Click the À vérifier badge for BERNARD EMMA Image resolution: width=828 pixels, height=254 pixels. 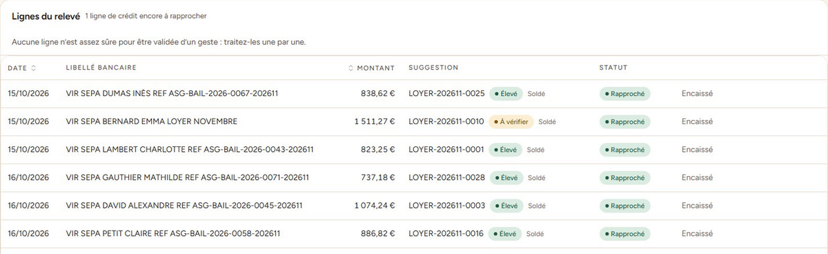tap(511, 121)
